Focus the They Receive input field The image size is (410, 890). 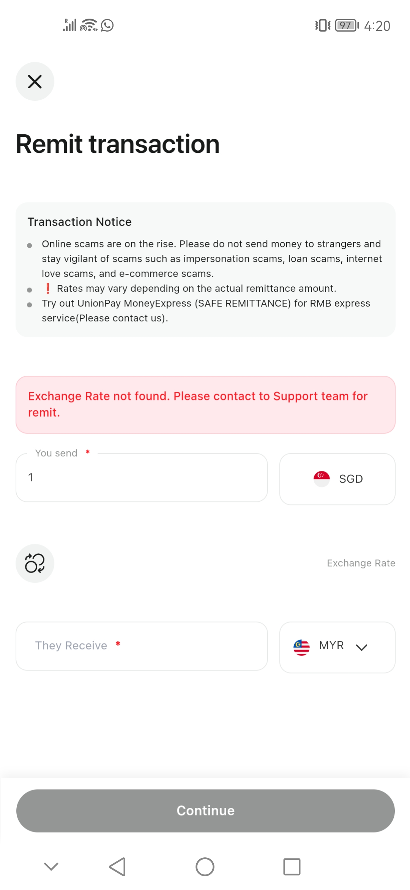[142, 646]
